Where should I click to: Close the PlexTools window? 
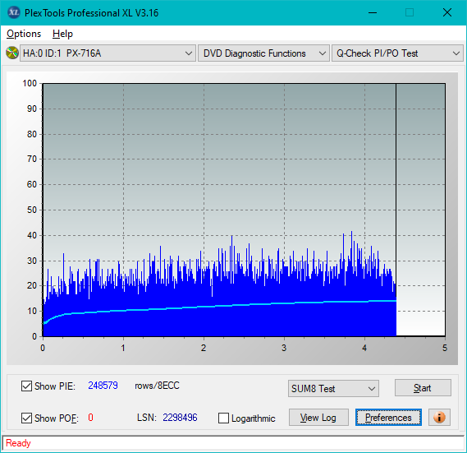(447, 12)
